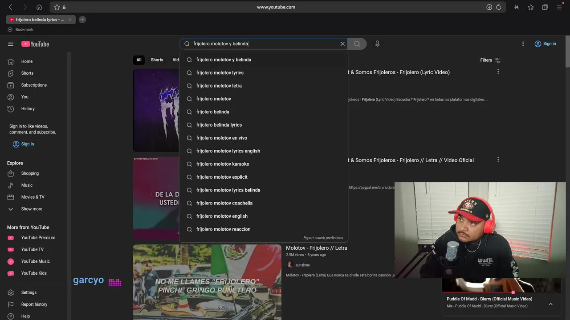Screen dimensions: 570x320
Task: Select the All filter chip
Action: pyautogui.click(x=139, y=60)
